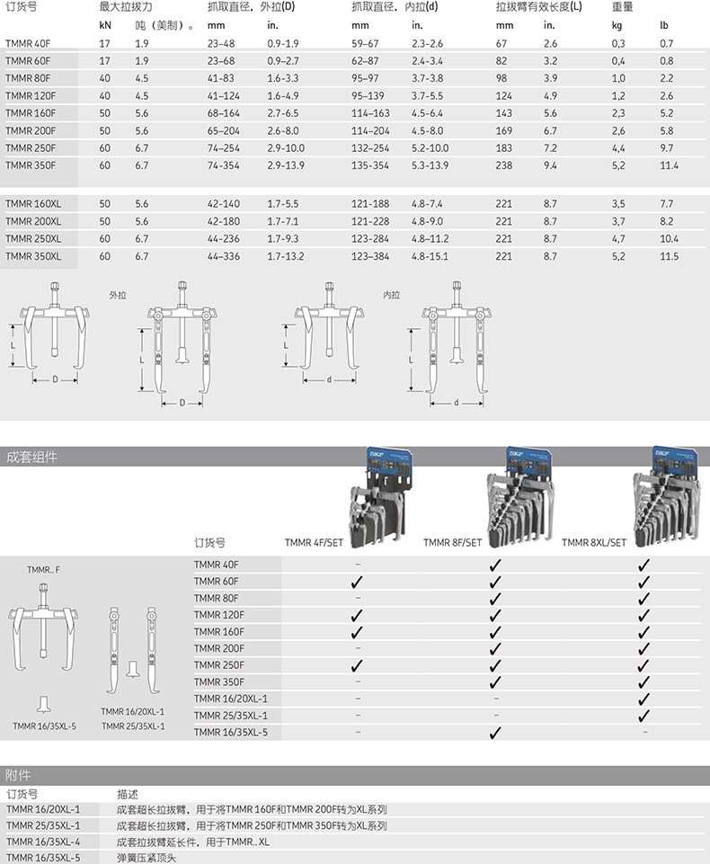710x864 pixels.
Task: Click the TMMR 25/35XL-1 checkmark under TMMR 8XL/SET
Action: click(x=643, y=716)
